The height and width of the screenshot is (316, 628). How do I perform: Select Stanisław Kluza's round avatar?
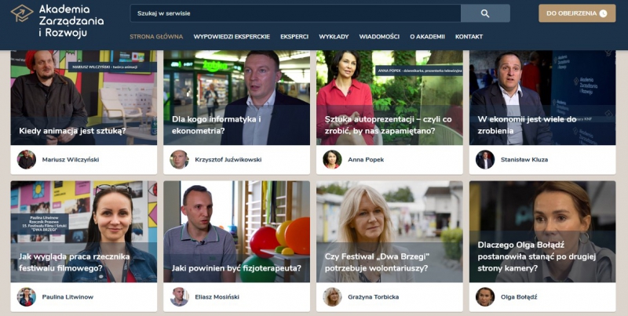point(485,160)
